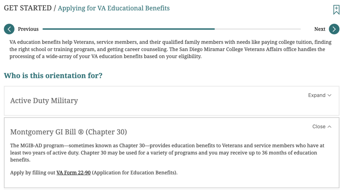Click the chevron beside Expand
The height and width of the screenshot is (190, 343).
pos(330,95)
